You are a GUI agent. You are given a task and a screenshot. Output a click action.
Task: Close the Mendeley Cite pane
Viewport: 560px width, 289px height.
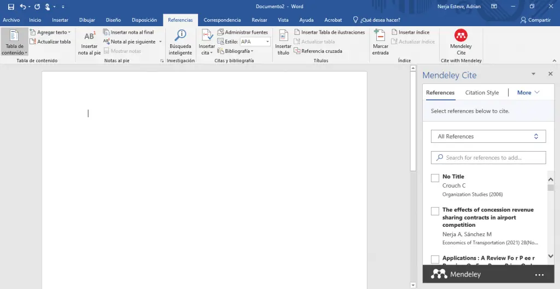click(x=550, y=74)
